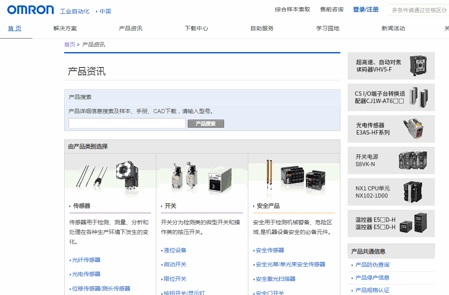Follow the 安全激光扫描器 link

pyautogui.click(x=276, y=279)
